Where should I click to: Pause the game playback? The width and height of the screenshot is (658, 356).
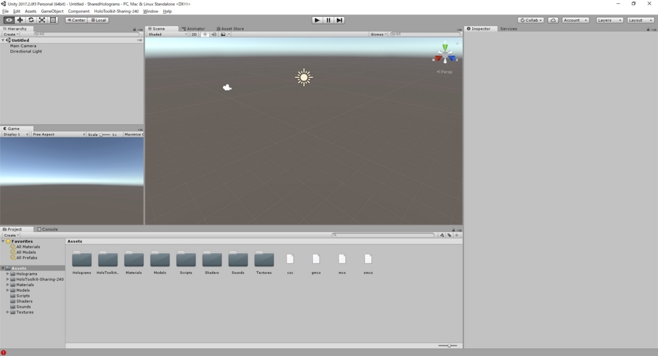tap(328, 20)
